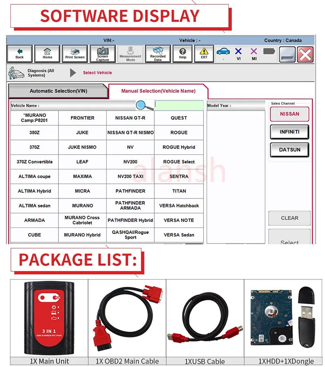This screenshot has height=367, width=325.
Task: Select VERSA Hatchback
Action: [179, 206]
